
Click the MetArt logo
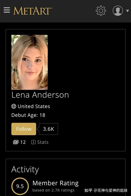tap(33, 11)
